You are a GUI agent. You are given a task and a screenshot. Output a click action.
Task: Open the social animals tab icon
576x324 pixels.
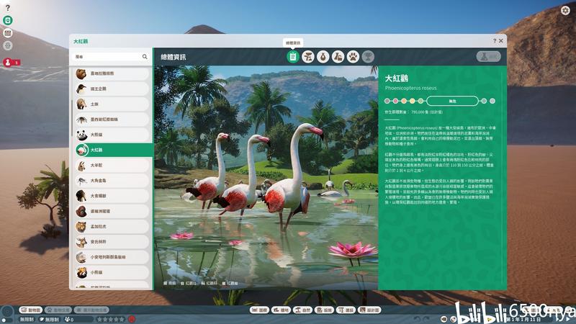338,57
